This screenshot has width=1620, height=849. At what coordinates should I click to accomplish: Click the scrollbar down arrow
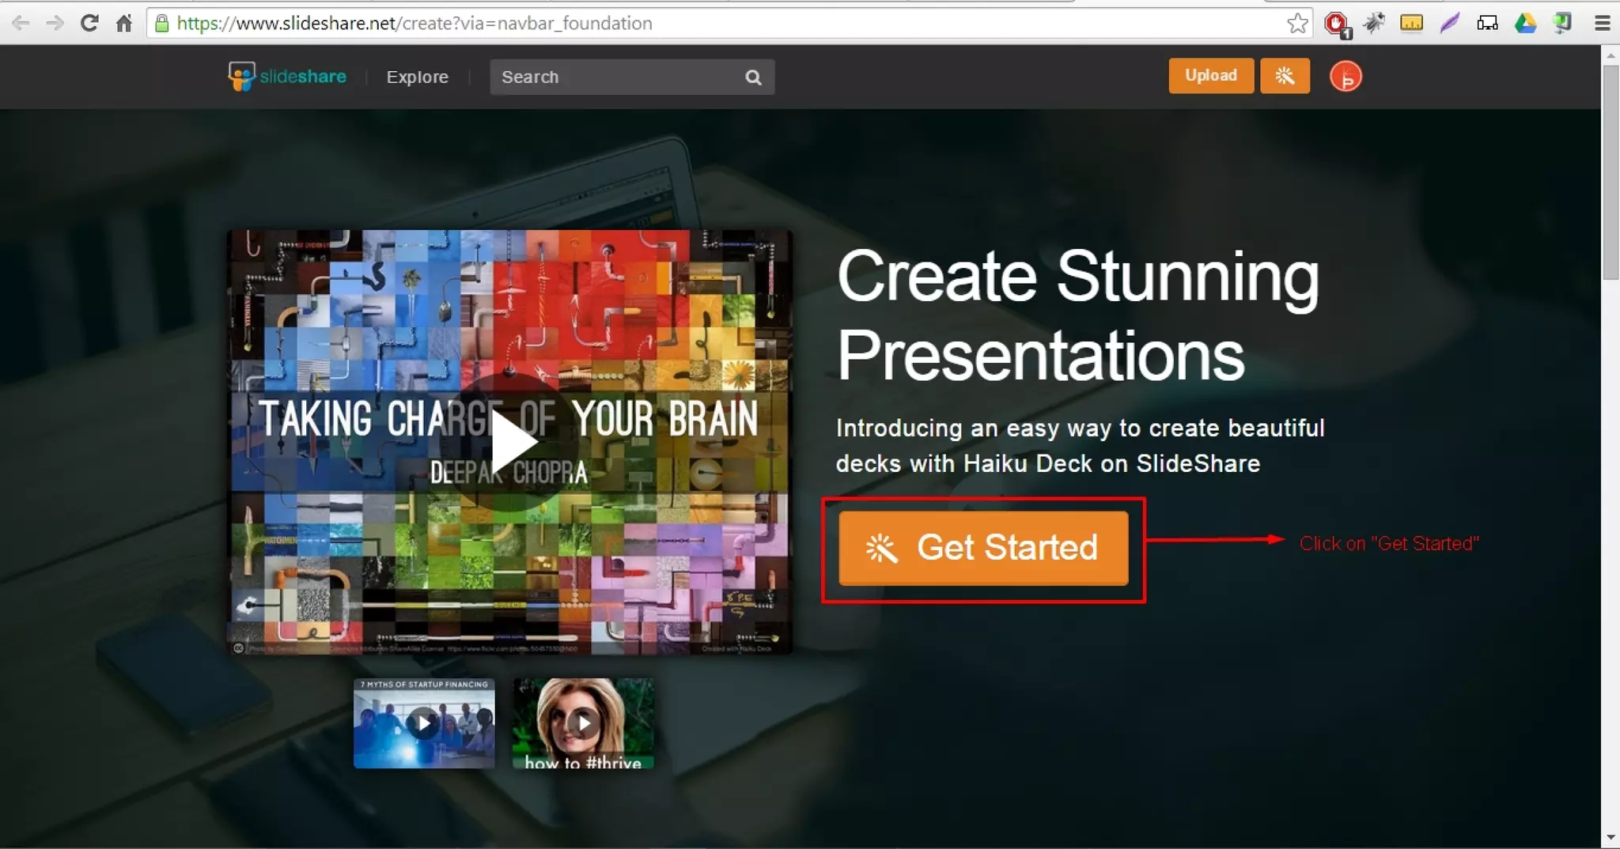click(1611, 838)
